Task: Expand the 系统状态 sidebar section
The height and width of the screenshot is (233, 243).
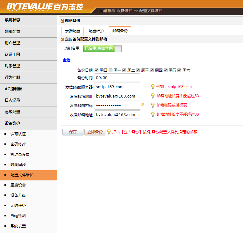Action: pyautogui.click(x=29, y=20)
